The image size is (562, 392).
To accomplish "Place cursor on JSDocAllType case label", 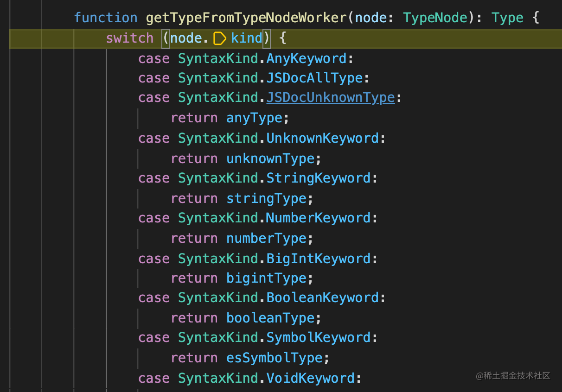I will (x=314, y=78).
